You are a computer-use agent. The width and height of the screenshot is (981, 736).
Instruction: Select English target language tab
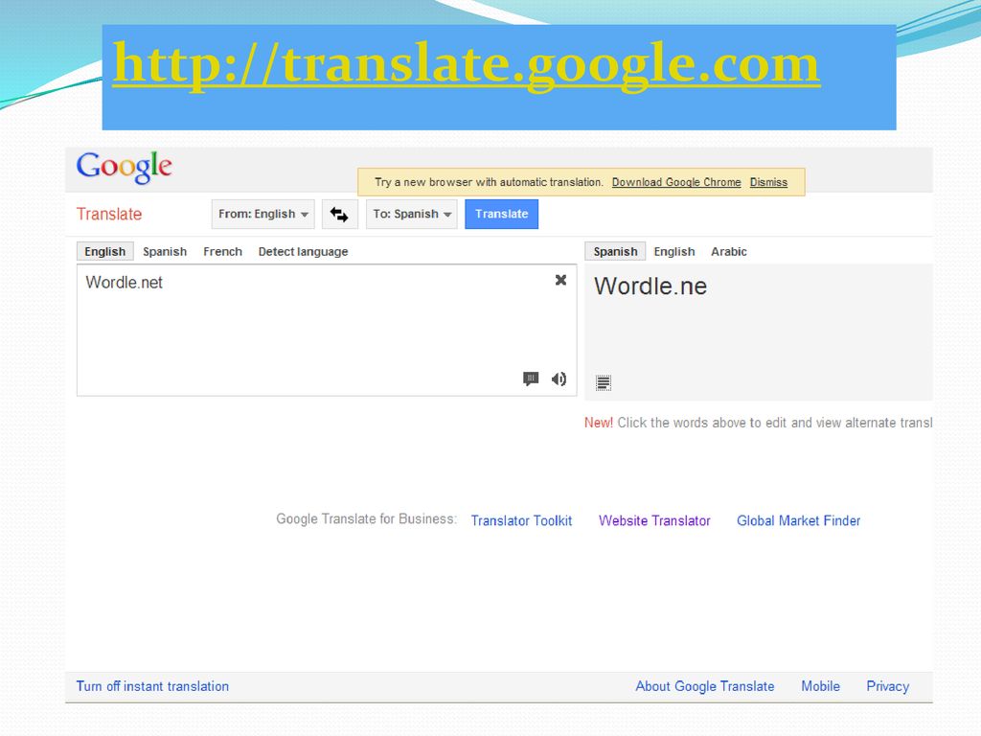coord(674,252)
